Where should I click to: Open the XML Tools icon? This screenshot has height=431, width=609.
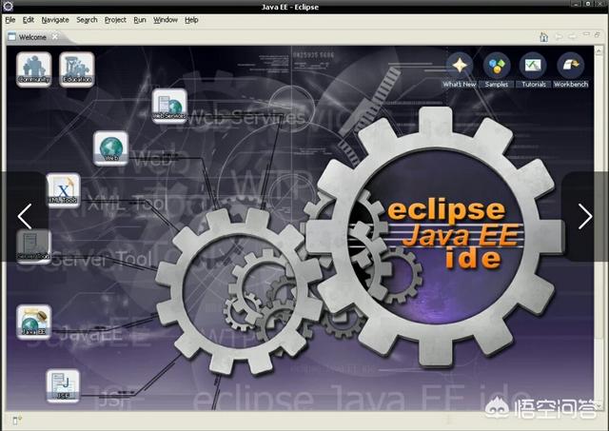pos(64,190)
